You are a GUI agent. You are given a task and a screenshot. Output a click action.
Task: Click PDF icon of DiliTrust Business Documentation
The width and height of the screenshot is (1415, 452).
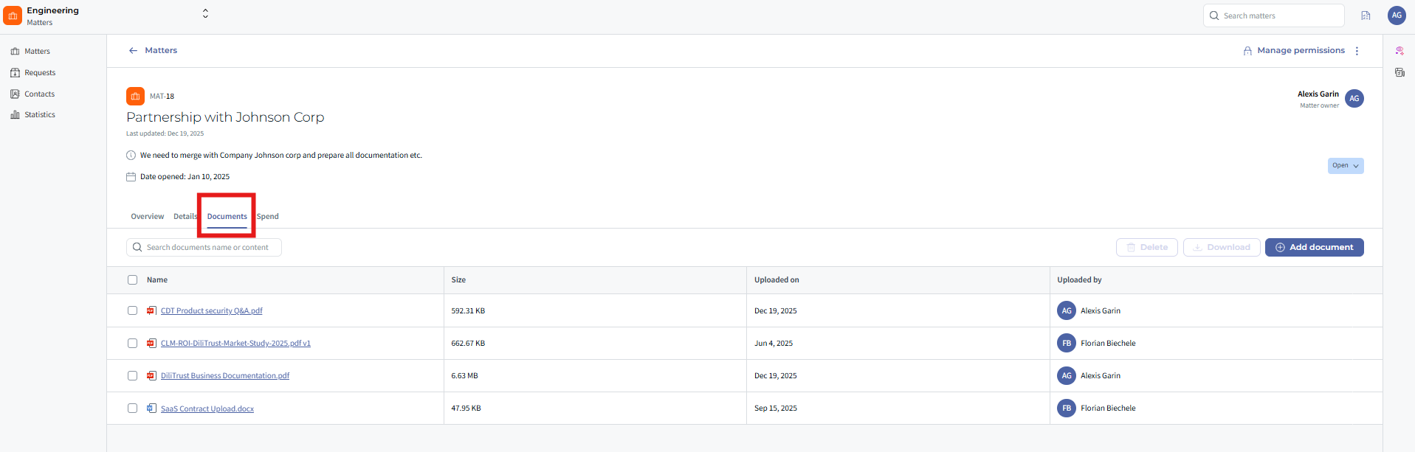(151, 376)
